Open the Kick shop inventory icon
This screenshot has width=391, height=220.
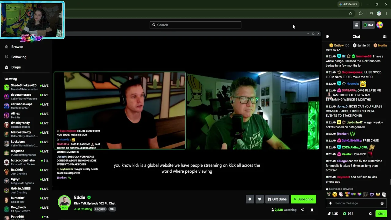[x=356, y=25]
